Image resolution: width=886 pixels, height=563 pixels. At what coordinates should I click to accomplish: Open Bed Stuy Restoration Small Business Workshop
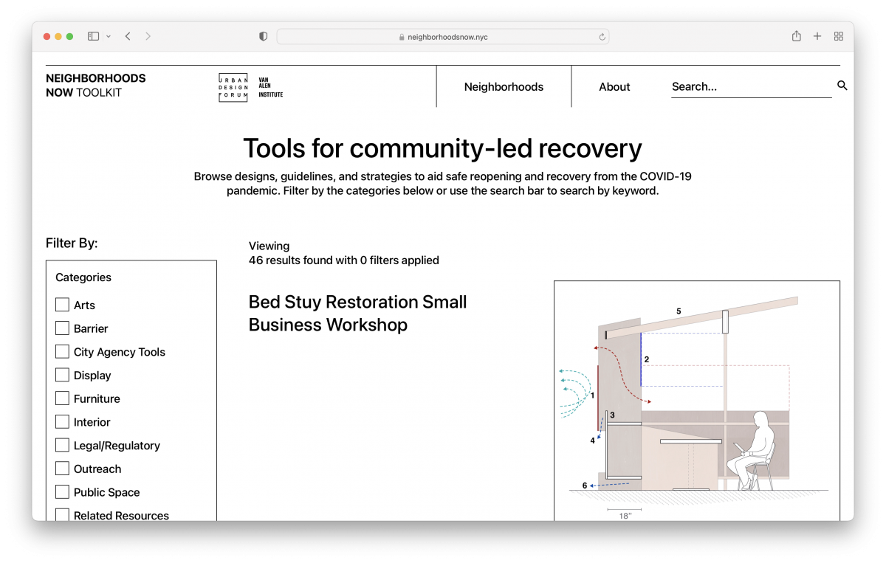point(358,314)
